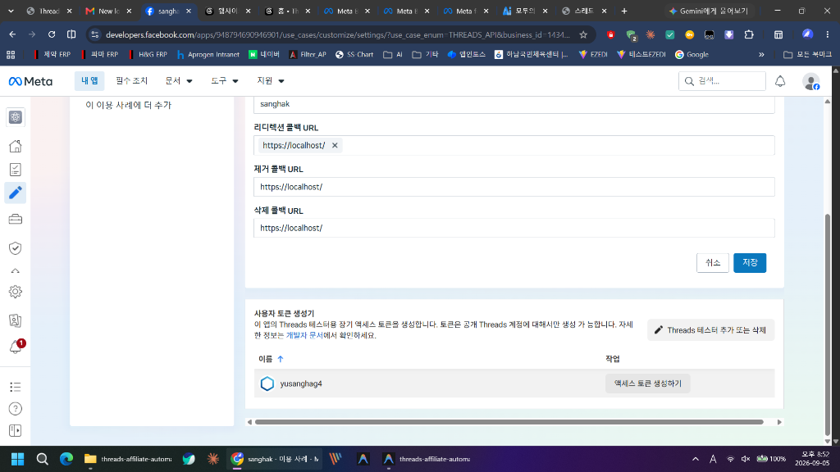Image resolution: width=840 pixels, height=472 pixels.
Task: Open the activity log list icon
Action: pos(15,387)
